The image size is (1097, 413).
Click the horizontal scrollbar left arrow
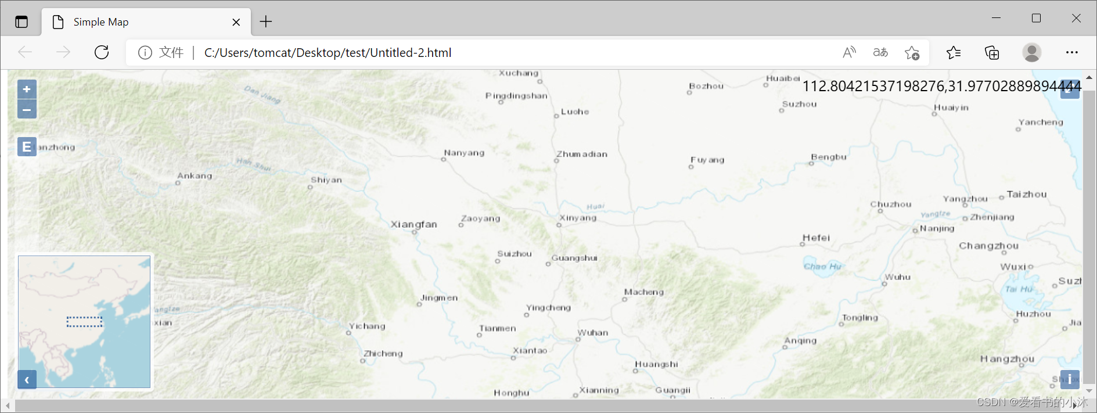pos(8,405)
